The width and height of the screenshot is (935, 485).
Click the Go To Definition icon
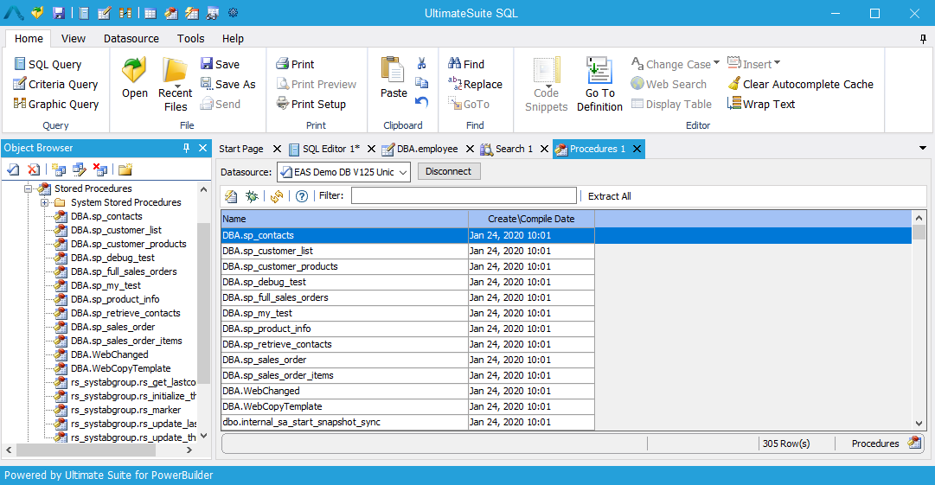click(599, 71)
